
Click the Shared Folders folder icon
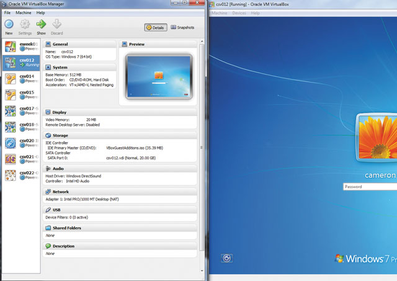tap(48, 228)
